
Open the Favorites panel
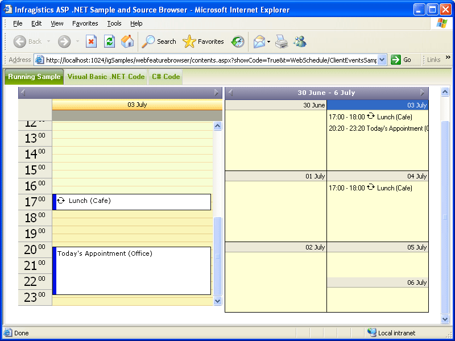tap(204, 41)
